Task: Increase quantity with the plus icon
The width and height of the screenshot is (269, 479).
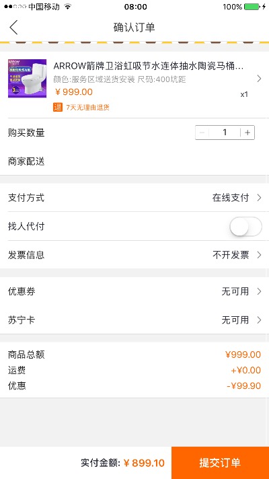Action: click(247, 133)
